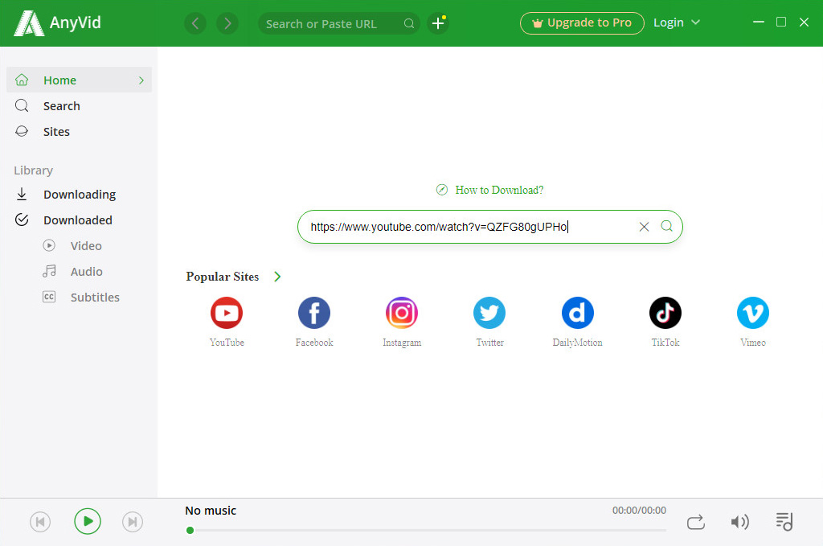Click the playback progress slider
Viewport: 823px width, 546px height.
pyautogui.click(x=426, y=530)
